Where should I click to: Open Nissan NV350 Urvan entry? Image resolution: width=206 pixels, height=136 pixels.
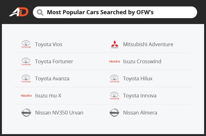[59, 113]
